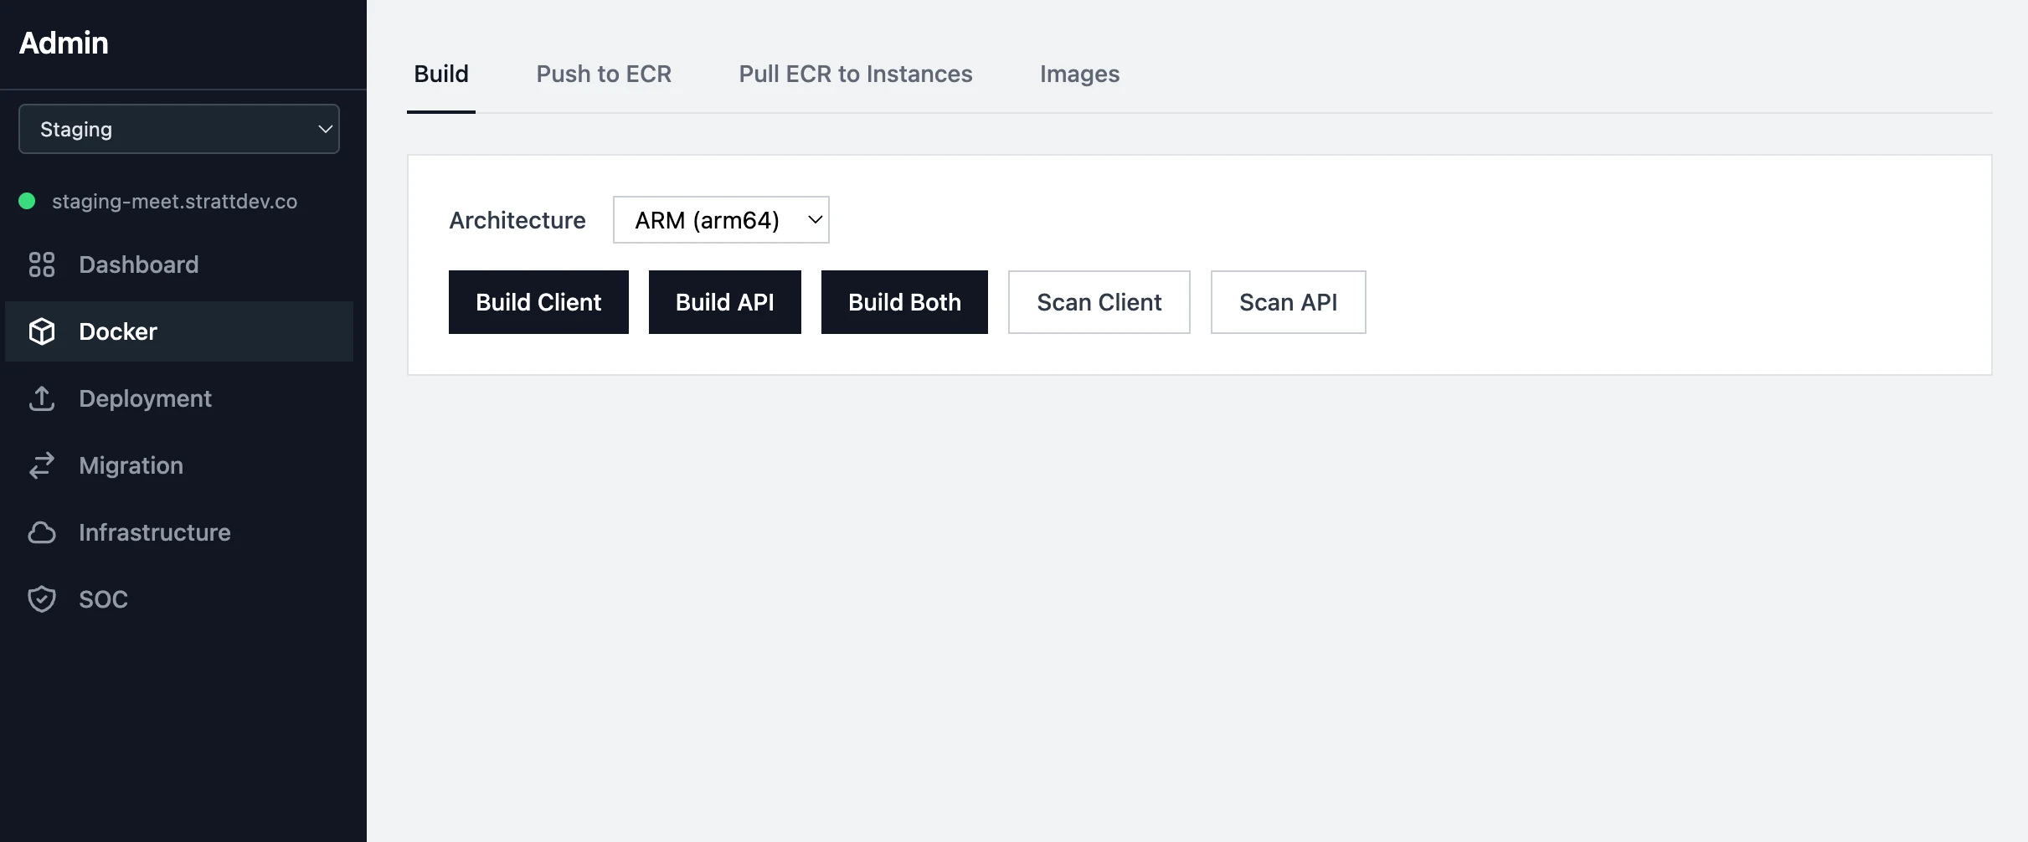This screenshot has height=842, width=2028.
Task: Select the Build tab
Action: (440, 74)
